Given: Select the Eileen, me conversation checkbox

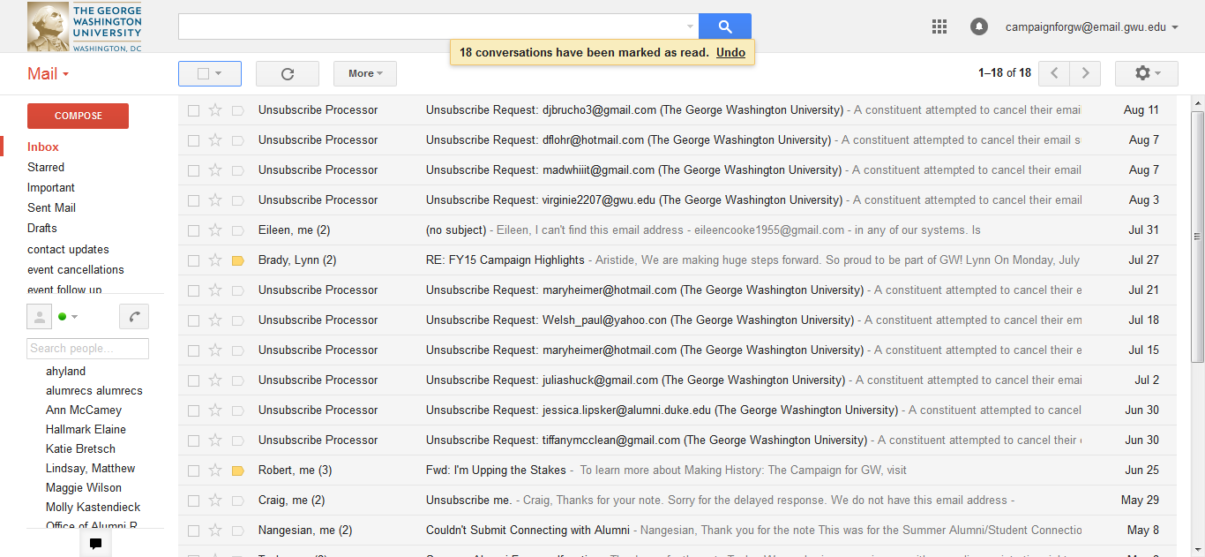Looking at the screenshot, I should [x=193, y=230].
